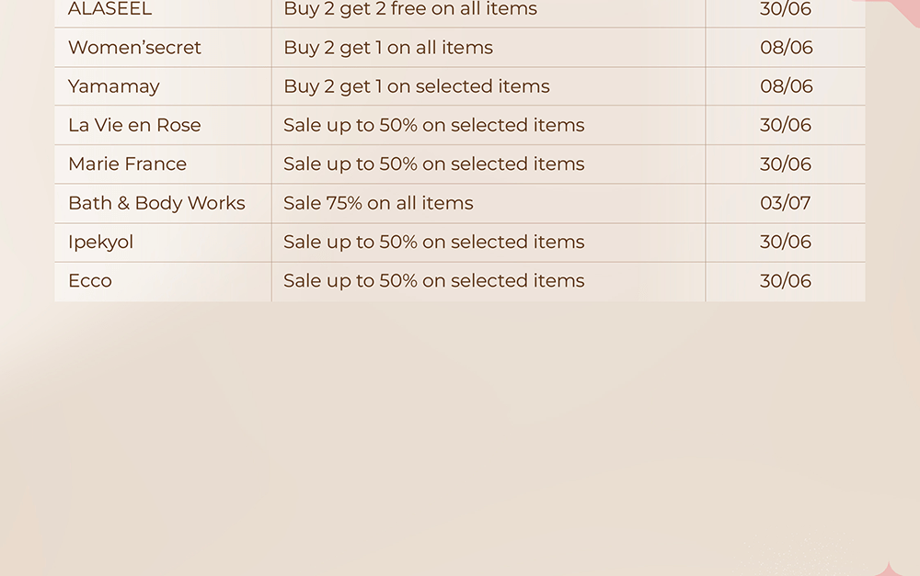Click the La Vie en Rose sale offer
Viewport: 920px width, 576px height.
click(434, 125)
